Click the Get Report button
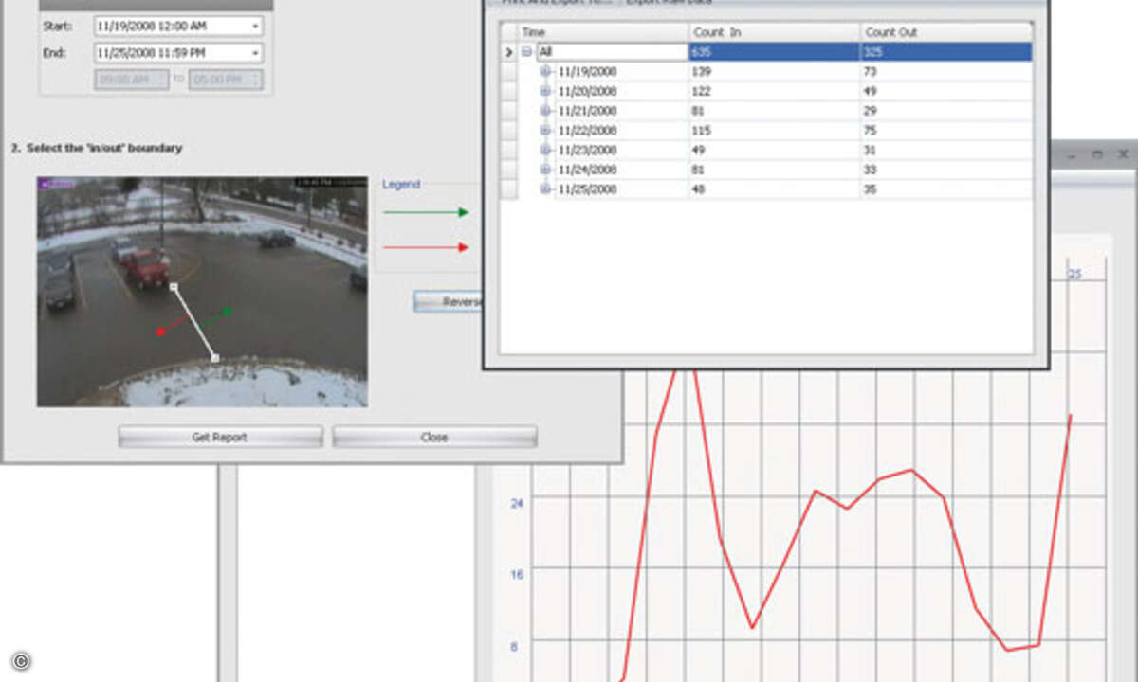The height and width of the screenshot is (682, 1138). 220,437
